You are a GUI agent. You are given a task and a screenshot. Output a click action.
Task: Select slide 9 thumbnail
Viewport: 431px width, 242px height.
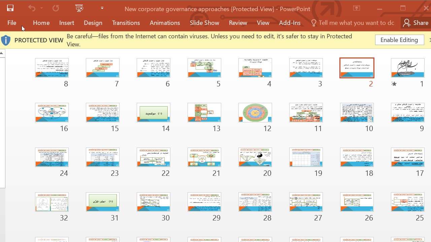click(408, 113)
